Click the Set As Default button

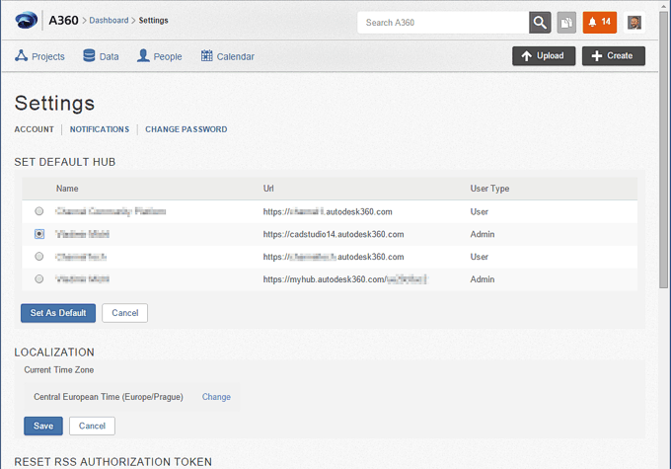pos(58,313)
